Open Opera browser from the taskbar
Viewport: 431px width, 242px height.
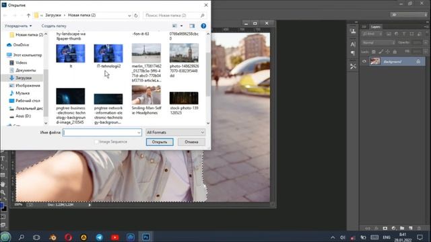coord(69,237)
